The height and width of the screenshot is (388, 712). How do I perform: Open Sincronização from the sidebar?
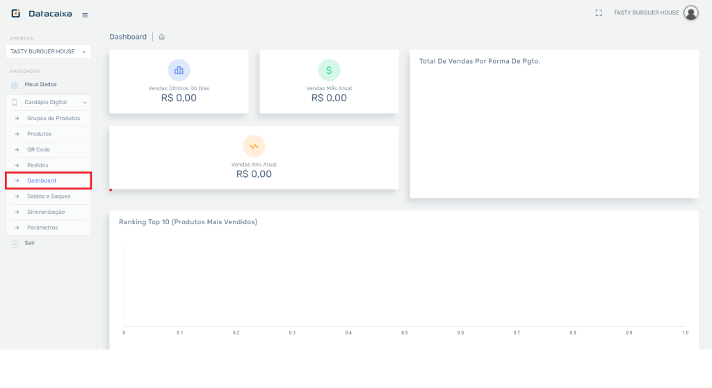click(46, 212)
